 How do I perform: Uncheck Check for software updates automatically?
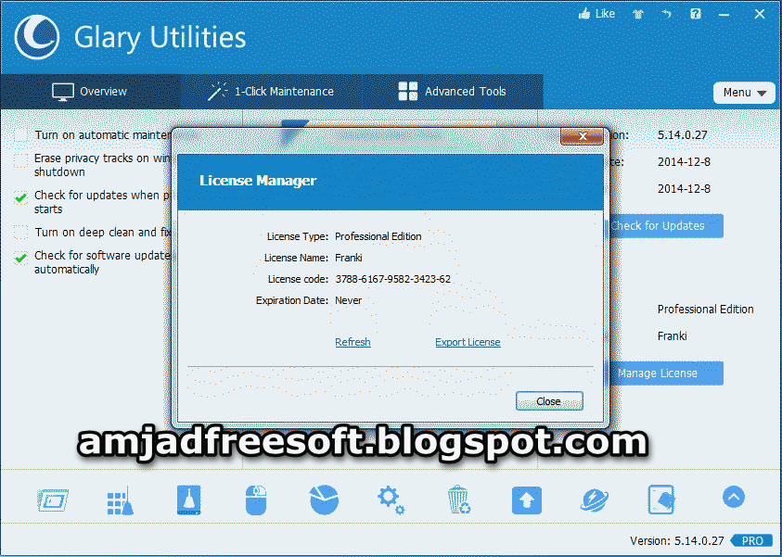coord(20,258)
